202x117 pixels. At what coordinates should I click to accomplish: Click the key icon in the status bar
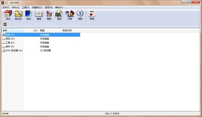click(7, 114)
